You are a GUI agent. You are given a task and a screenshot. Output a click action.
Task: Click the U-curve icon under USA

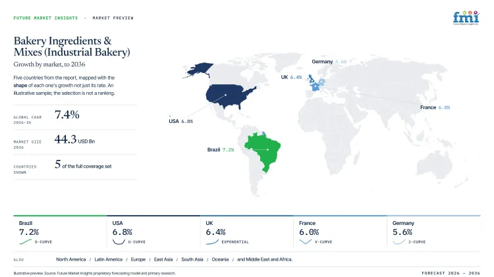[x=119, y=241]
